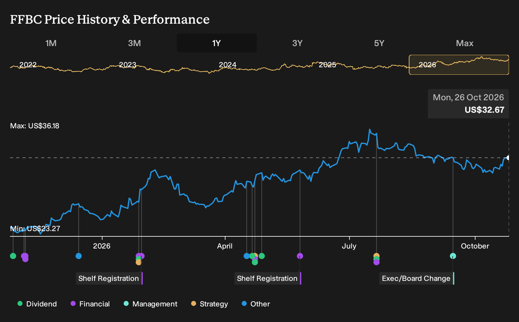Toggle Dividend events in the legend

pos(37,304)
